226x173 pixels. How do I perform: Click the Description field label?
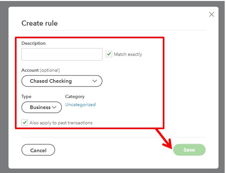click(33, 43)
